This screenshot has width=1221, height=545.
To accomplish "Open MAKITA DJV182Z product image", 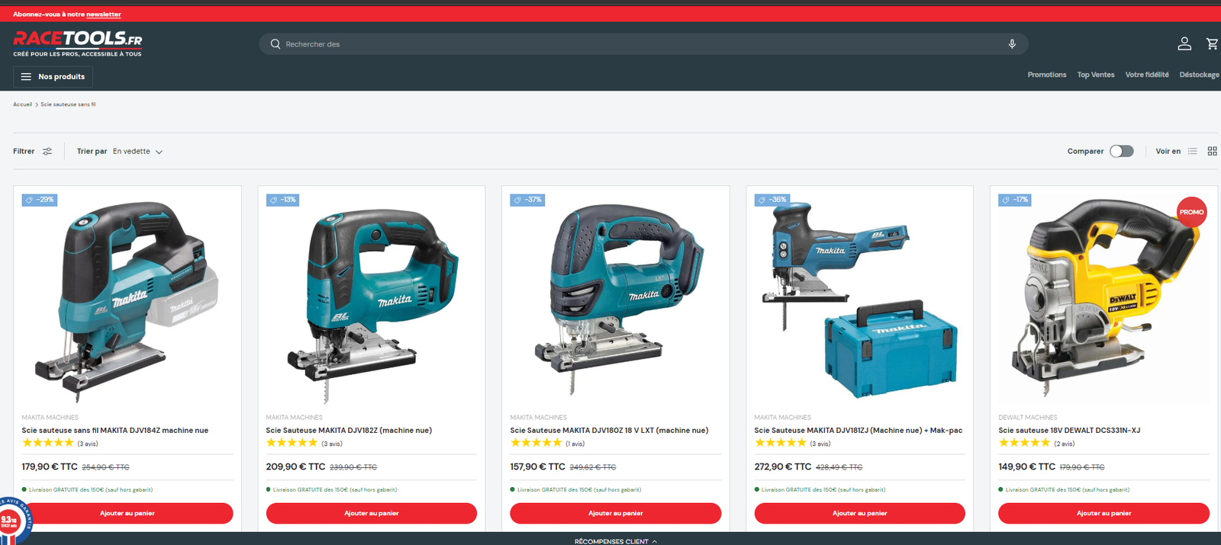I will pos(372,301).
